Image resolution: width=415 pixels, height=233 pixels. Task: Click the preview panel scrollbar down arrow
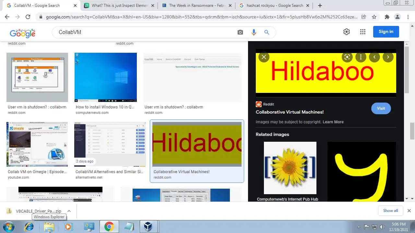tap(407, 199)
